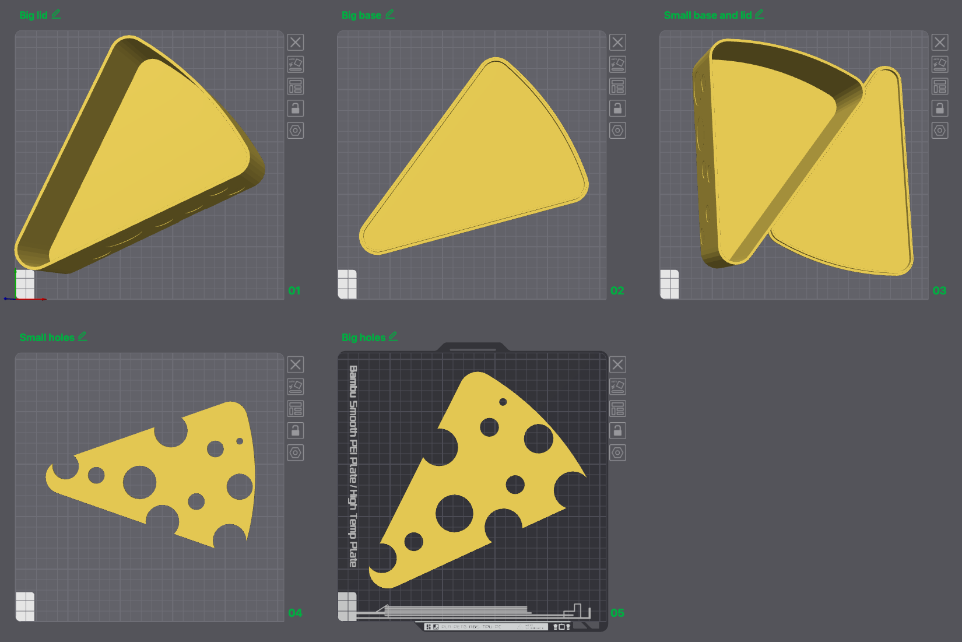This screenshot has width=962, height=642.
Task: Toggle the lock on the Big holes plate
Action: (x=617, y=431)
